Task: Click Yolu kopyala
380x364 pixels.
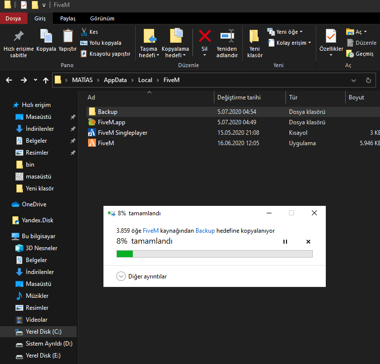Action: 101,43
